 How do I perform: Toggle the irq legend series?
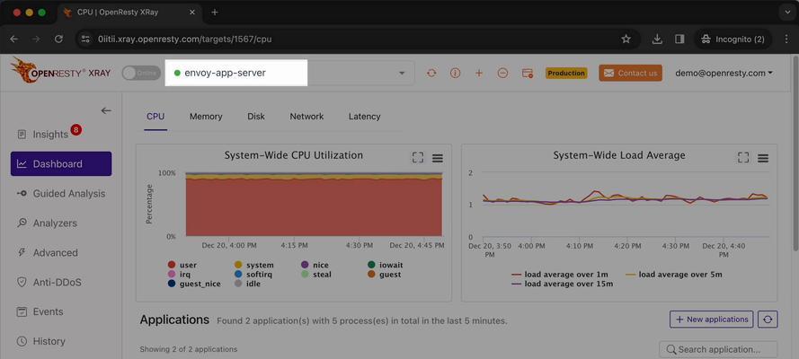coord(179,274)
